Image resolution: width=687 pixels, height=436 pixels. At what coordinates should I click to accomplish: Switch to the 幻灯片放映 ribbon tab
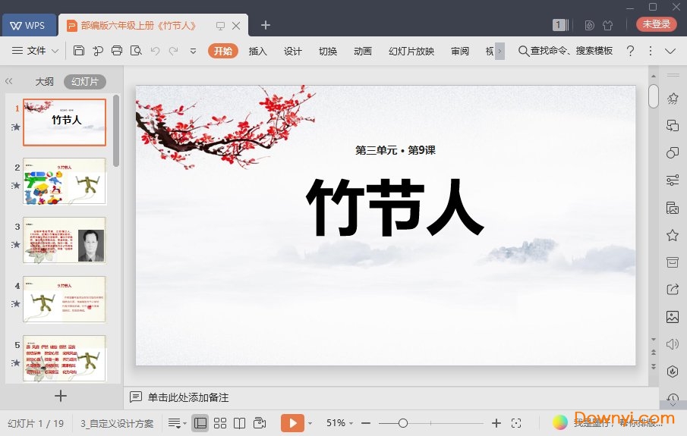click(x=411, y=52)
